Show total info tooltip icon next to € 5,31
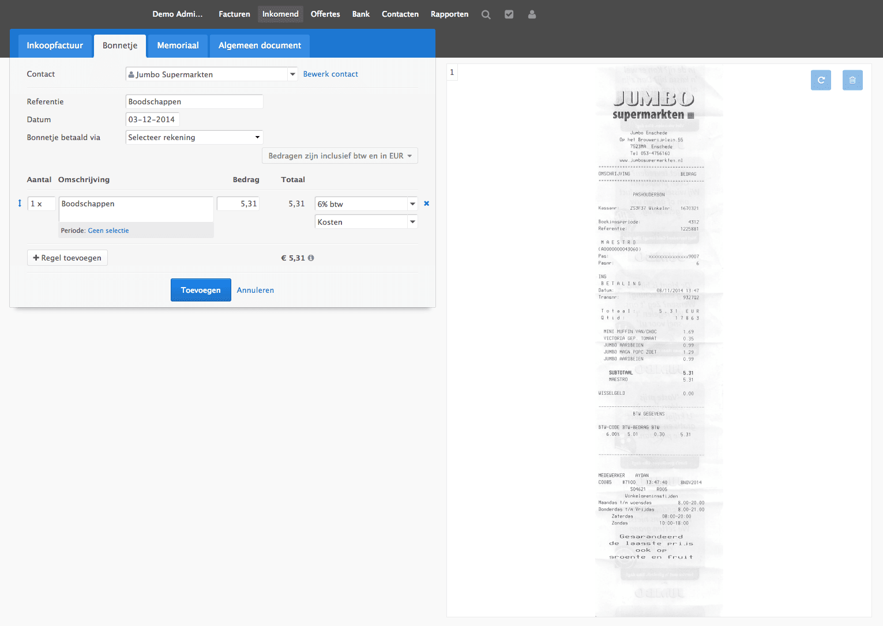The height and width of the screenshot is (626, 883). pos(311,258)
